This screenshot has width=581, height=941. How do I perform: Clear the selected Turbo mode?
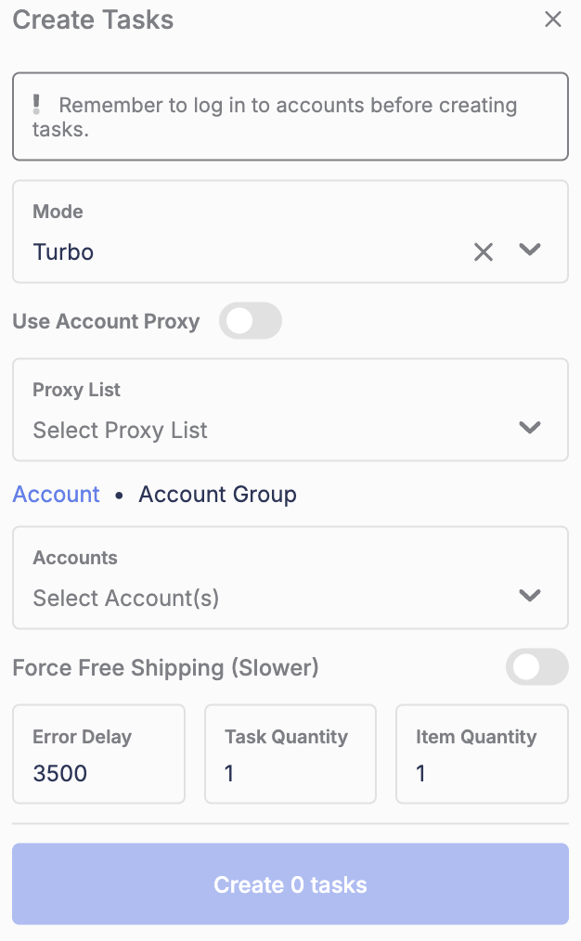[484, 251]
